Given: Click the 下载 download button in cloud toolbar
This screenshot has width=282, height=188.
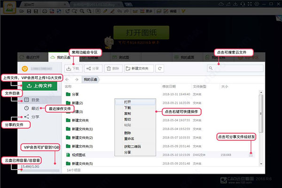Looking at the screenshot, I should [x=73, y=69].
